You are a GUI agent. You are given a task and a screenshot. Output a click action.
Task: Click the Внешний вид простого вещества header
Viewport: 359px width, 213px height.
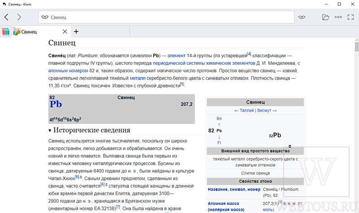pyautogui.click(x=255, y=151)
